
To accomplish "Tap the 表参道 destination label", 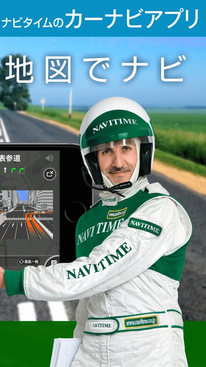I will coord(10,159).
